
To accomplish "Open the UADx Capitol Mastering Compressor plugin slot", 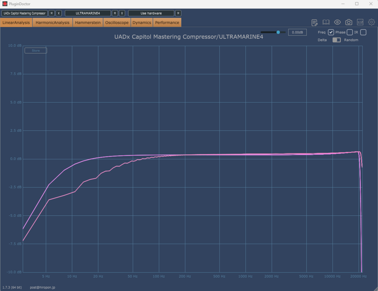I will [25, 13].
